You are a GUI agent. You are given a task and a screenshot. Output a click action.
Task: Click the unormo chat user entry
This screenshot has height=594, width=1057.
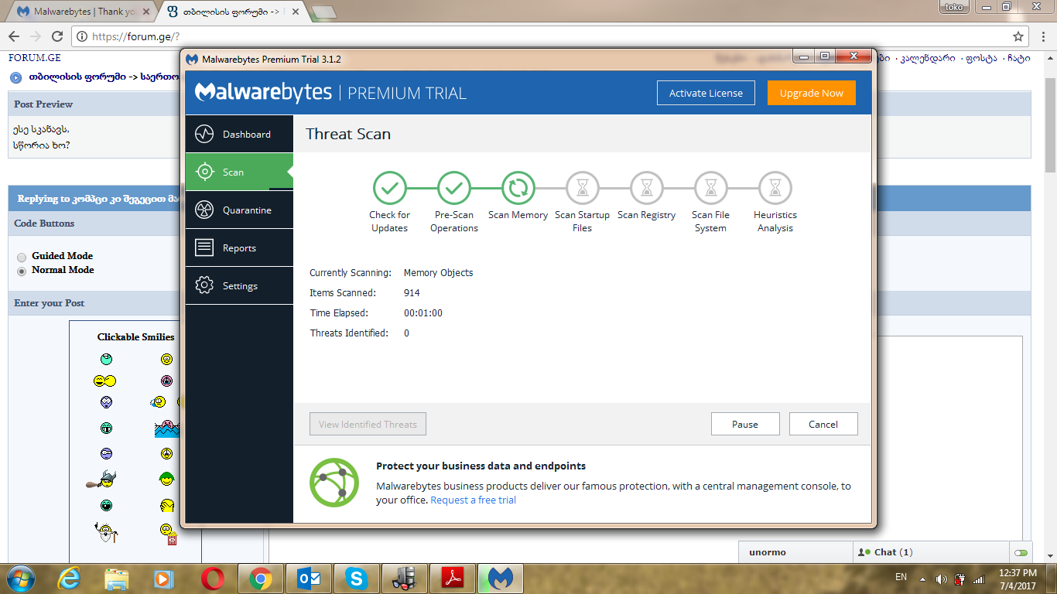767,552
